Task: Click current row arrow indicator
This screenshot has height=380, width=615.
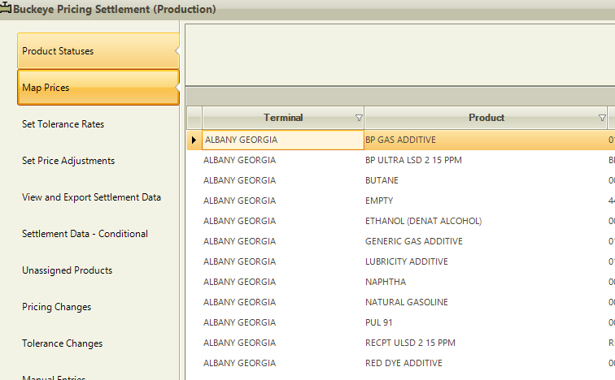Action: click(x=194, y=140)
